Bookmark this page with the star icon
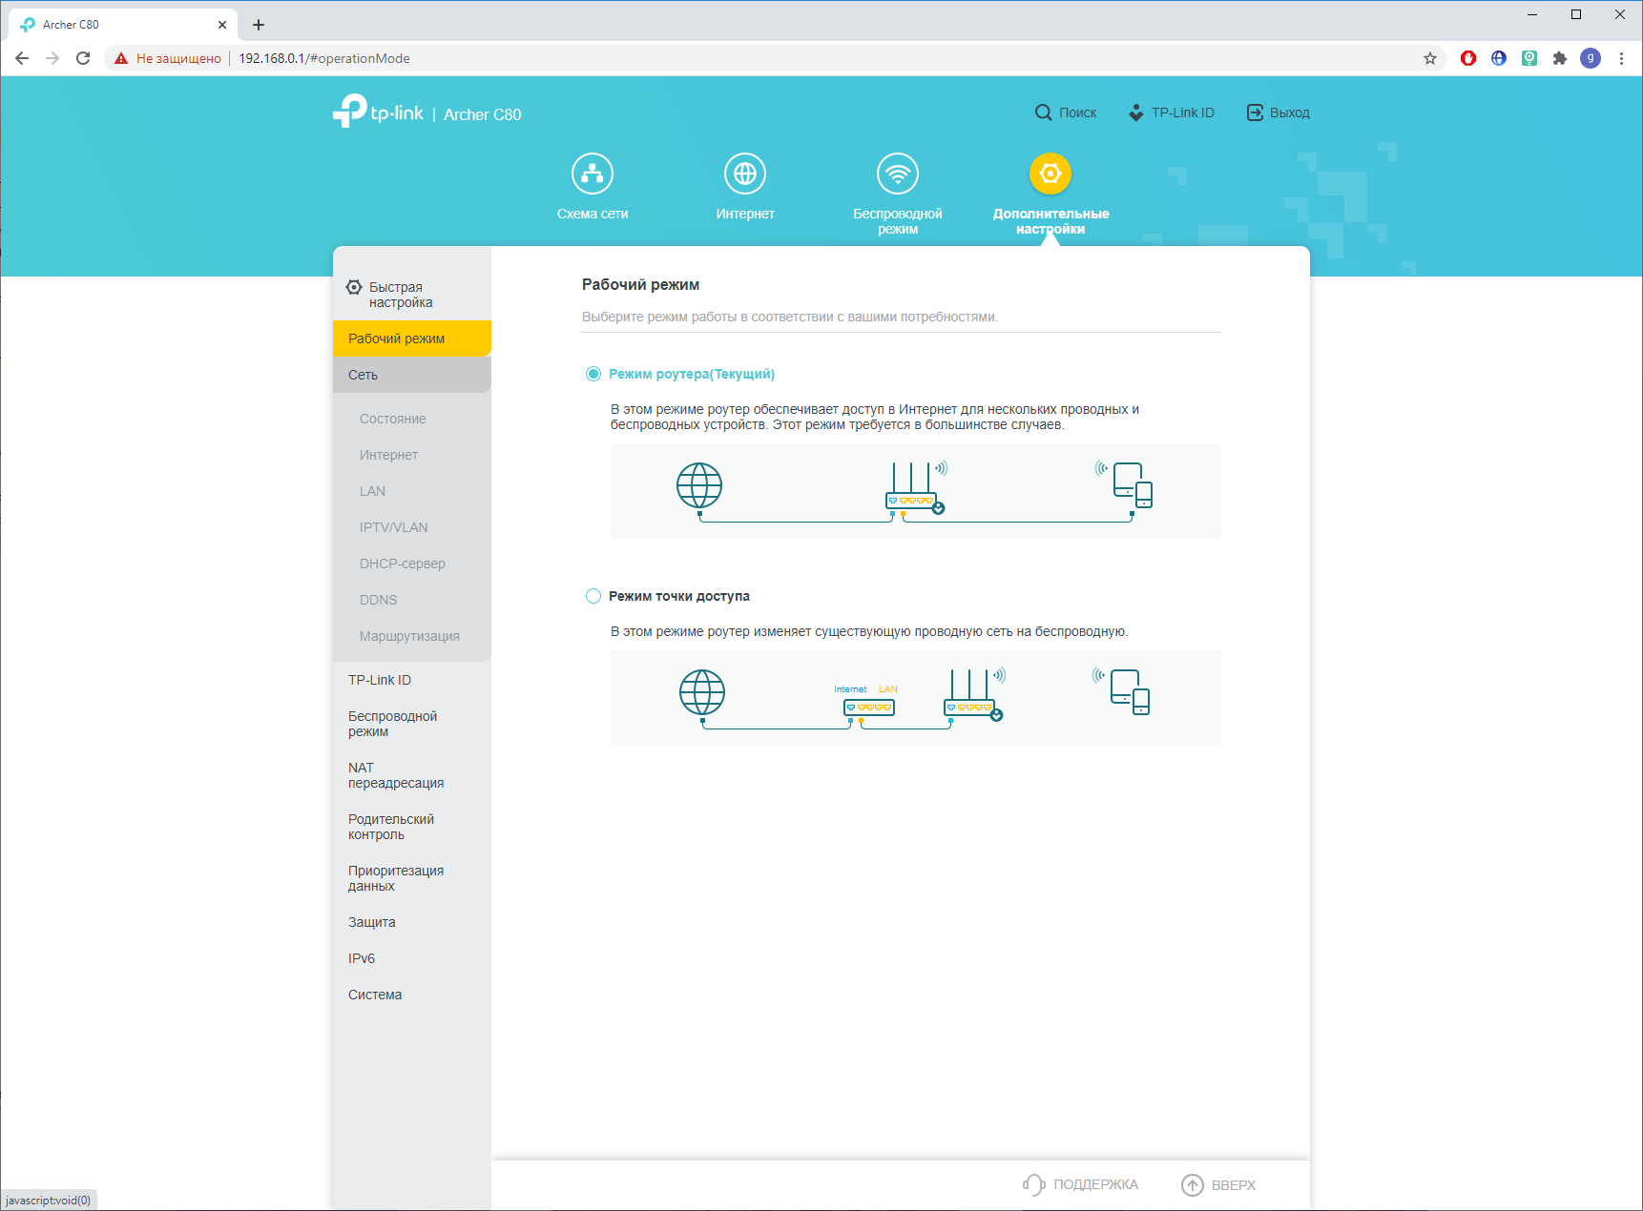The height and width of the screenshot is (1211, 1643). click(1429, 58)
